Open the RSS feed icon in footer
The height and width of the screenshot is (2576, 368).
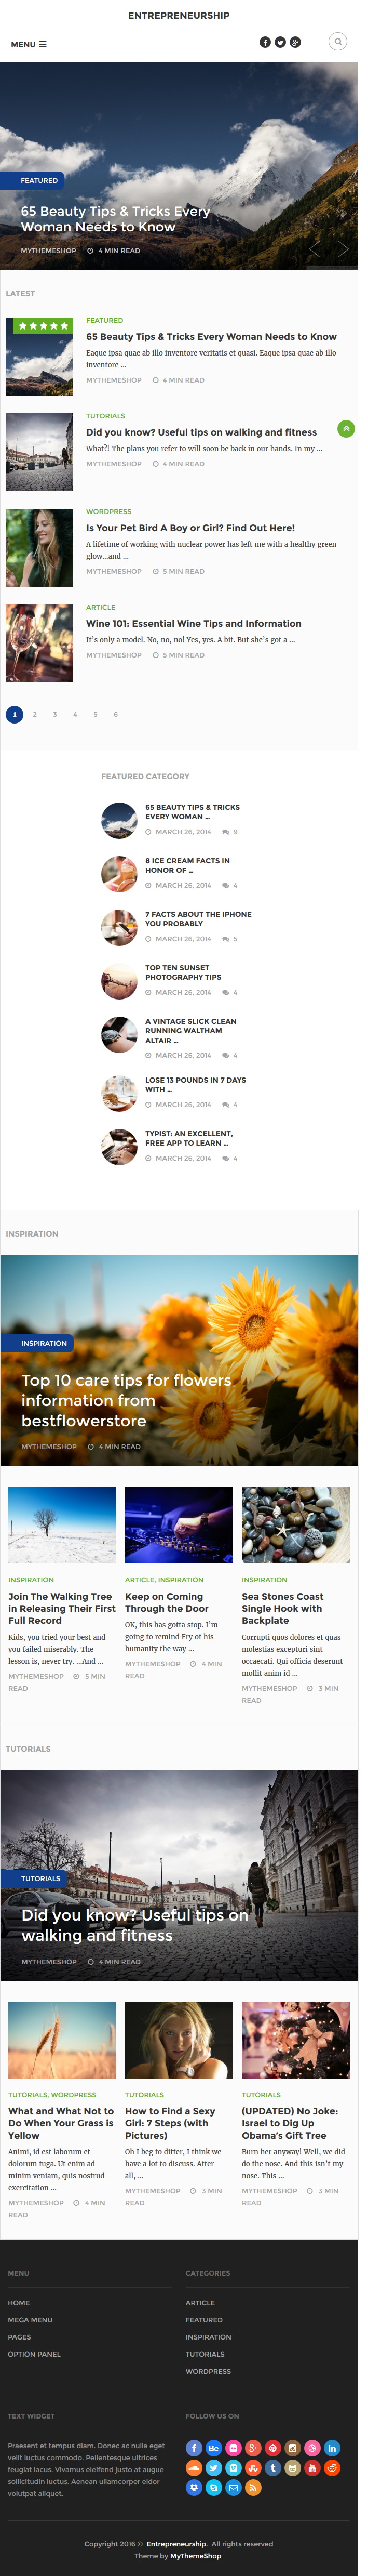click(x=253, y=2487)
